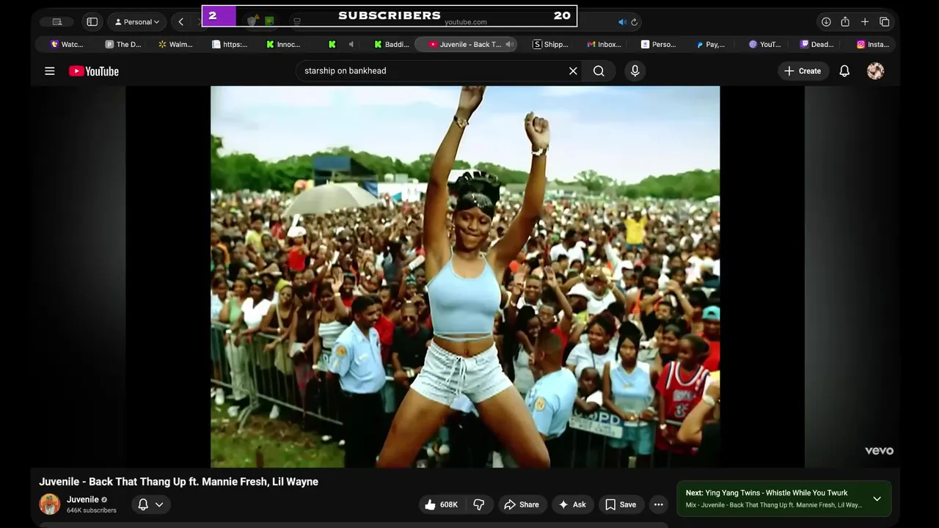939x528 pixels.
Task: Switch to the Walm... tab
Action: tap(176, 45)
